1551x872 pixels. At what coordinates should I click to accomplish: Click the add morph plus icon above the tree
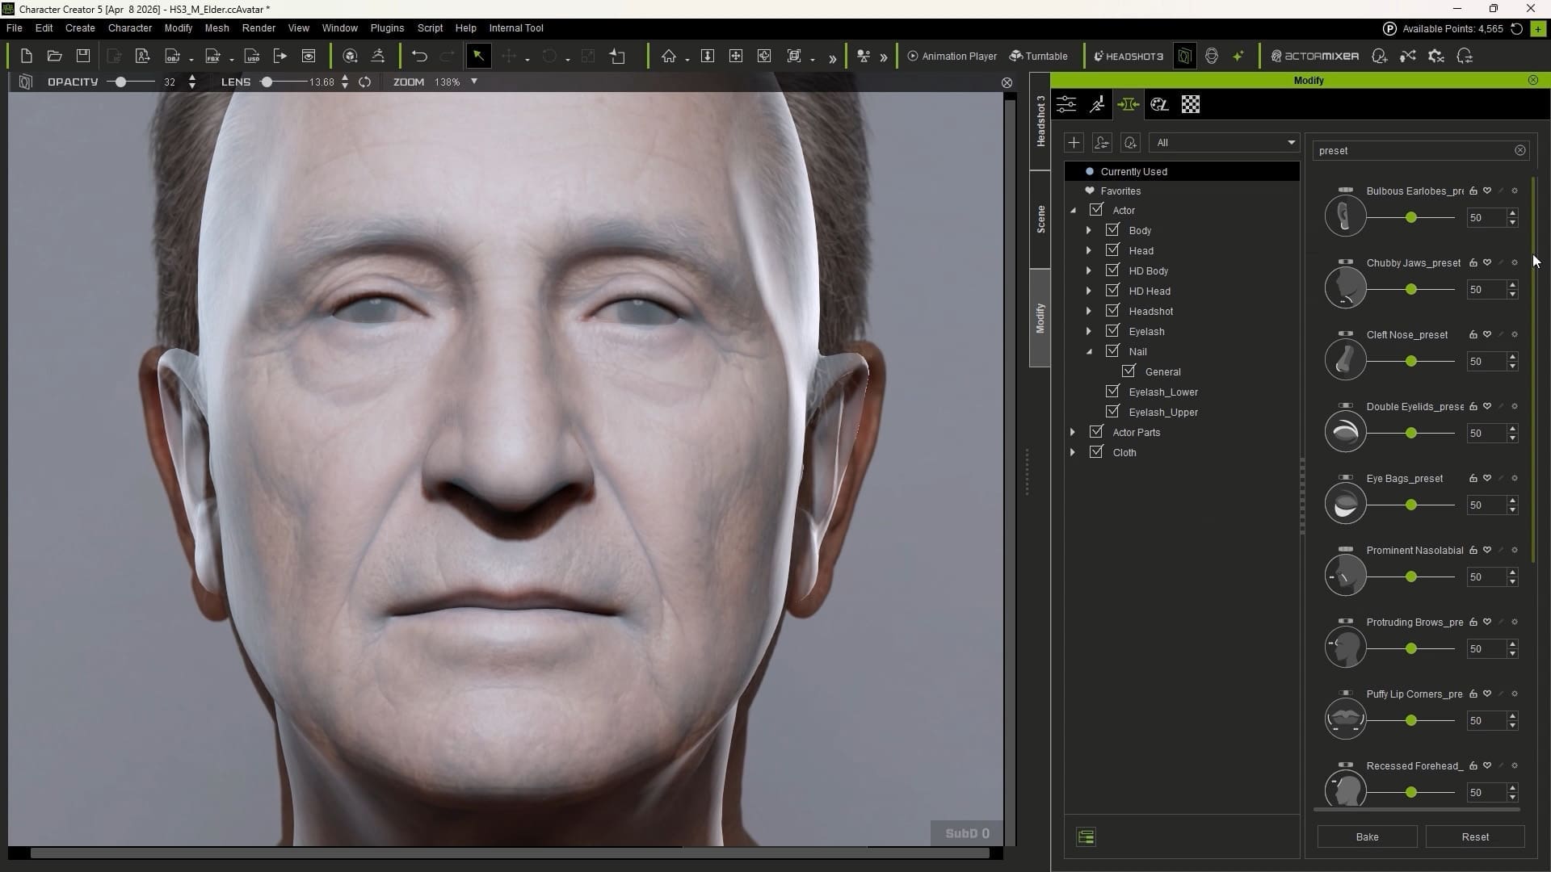point(1074,142)
